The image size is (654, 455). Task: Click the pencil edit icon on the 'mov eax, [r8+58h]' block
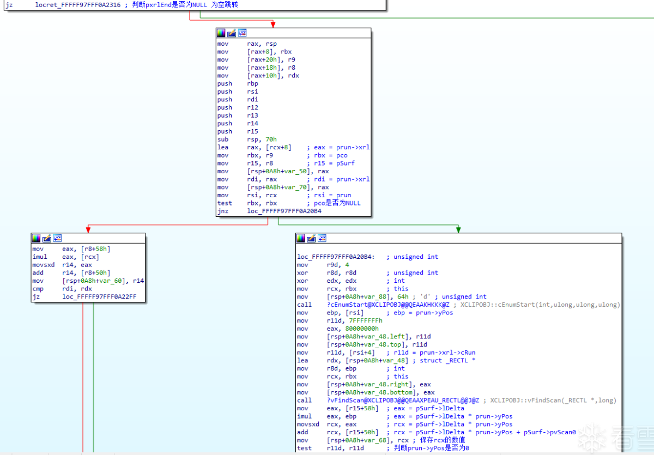click(x=47, y=238)
